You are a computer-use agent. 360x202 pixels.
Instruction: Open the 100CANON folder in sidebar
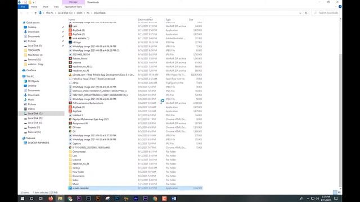point(34,50)
